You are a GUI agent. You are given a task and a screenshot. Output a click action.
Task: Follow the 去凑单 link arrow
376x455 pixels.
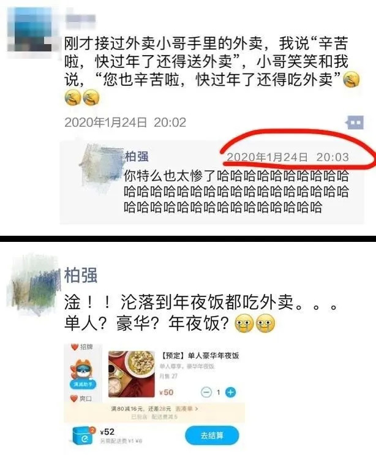coord(187,408)
